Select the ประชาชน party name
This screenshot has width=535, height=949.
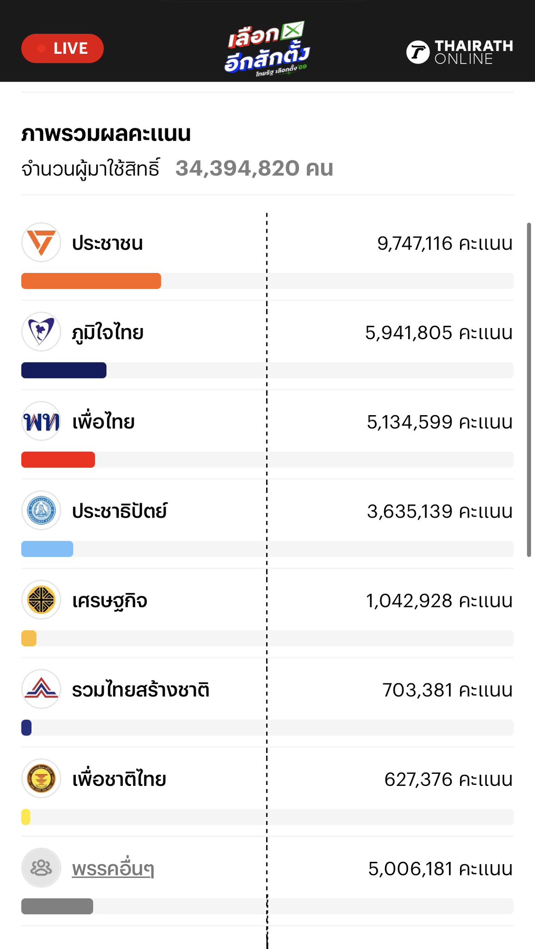click(107, 243)
